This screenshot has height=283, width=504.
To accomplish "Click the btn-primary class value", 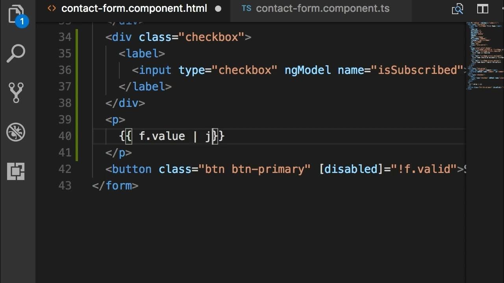I will coord(268,169).
